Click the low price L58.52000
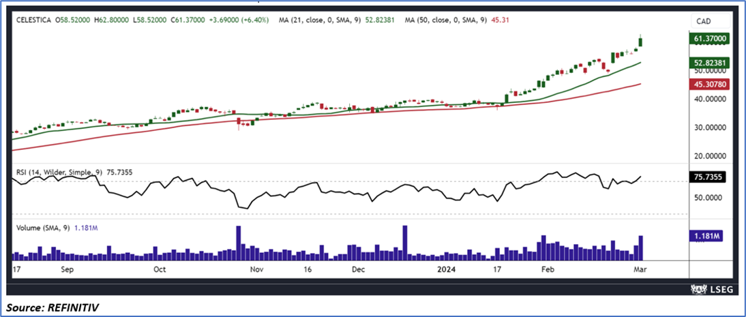This screenshot has width=746, height=317. click(x=151, y=20)
